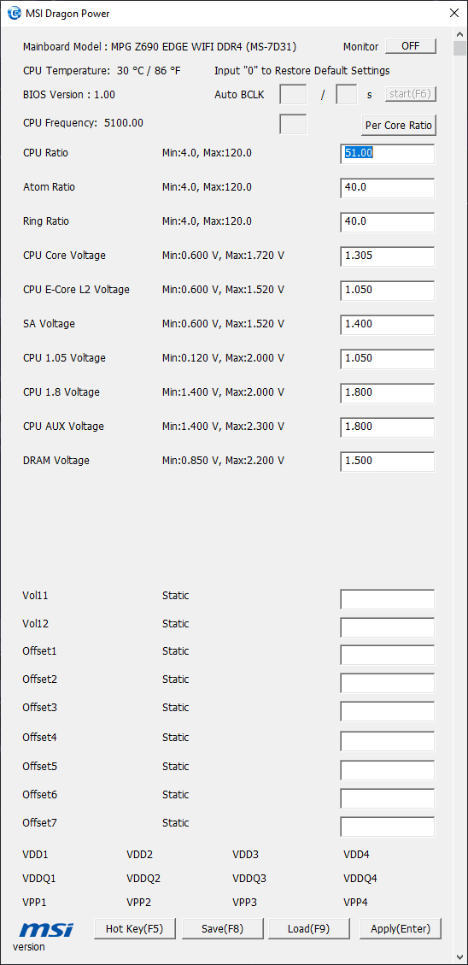Click the DRAM Voltage input field

[x=388, y=462]
